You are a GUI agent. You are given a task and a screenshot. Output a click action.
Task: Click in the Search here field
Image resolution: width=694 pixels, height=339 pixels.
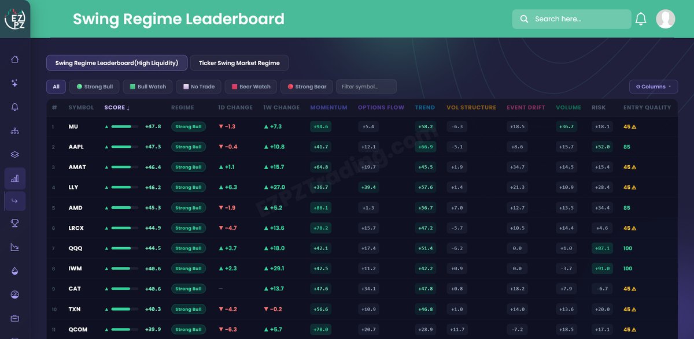point(571,19)
